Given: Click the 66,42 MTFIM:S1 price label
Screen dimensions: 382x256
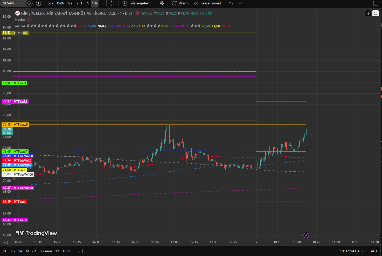Looking at the screenshot, I should (15, 220).
